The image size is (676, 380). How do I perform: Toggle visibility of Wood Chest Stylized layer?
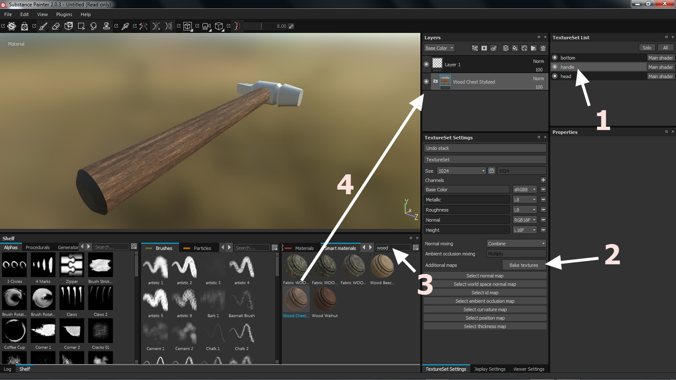pos(426,81)
